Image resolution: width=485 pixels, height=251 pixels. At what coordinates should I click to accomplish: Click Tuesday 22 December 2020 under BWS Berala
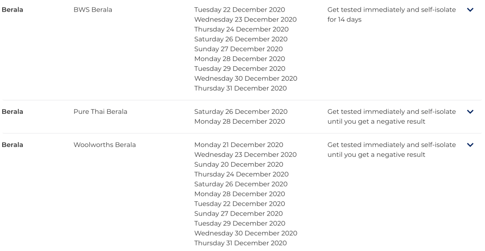pos(240,9)
